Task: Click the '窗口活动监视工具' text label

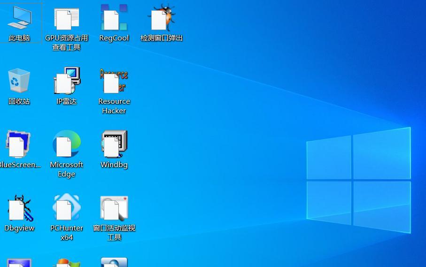Action: pyautogui.click(x=114, y=233)
